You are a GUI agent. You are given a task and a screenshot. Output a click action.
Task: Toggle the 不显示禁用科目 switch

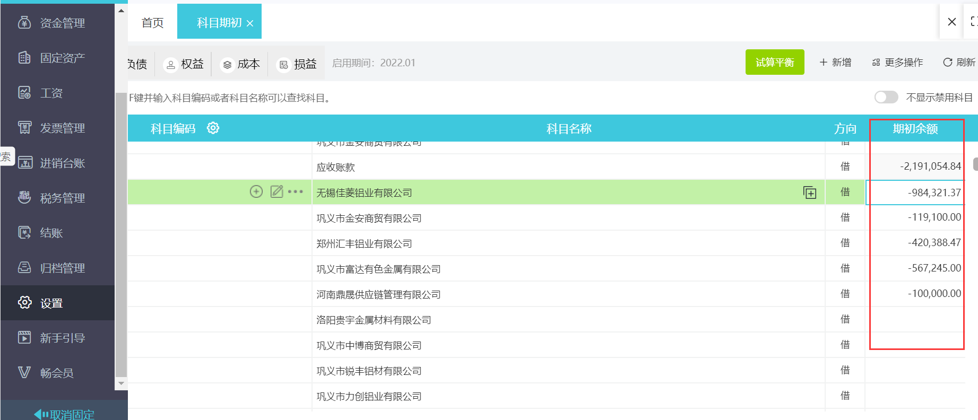tap(886, 98)
